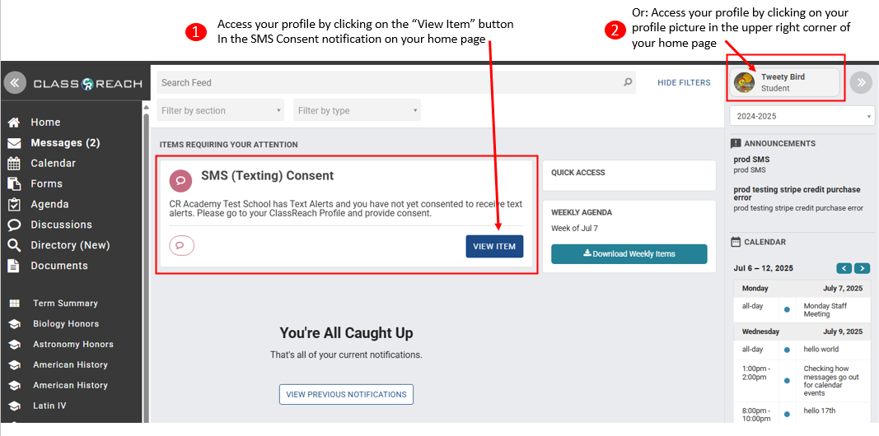Open the Tweety Bird Student profile
This screenshot has width=879, height=436.
(x=785, y=82)
